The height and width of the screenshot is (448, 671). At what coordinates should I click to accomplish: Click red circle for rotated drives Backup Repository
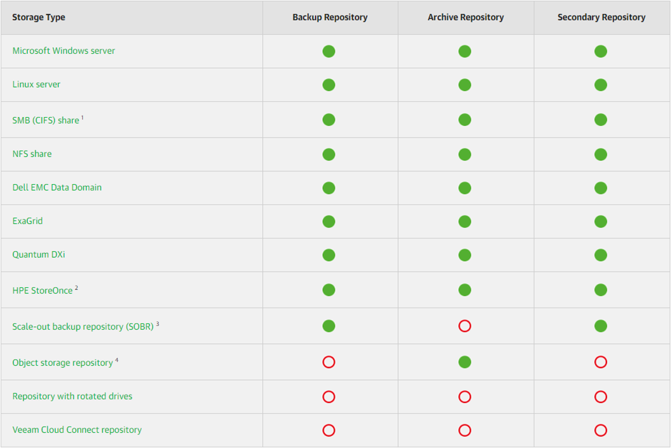[329, 397]
